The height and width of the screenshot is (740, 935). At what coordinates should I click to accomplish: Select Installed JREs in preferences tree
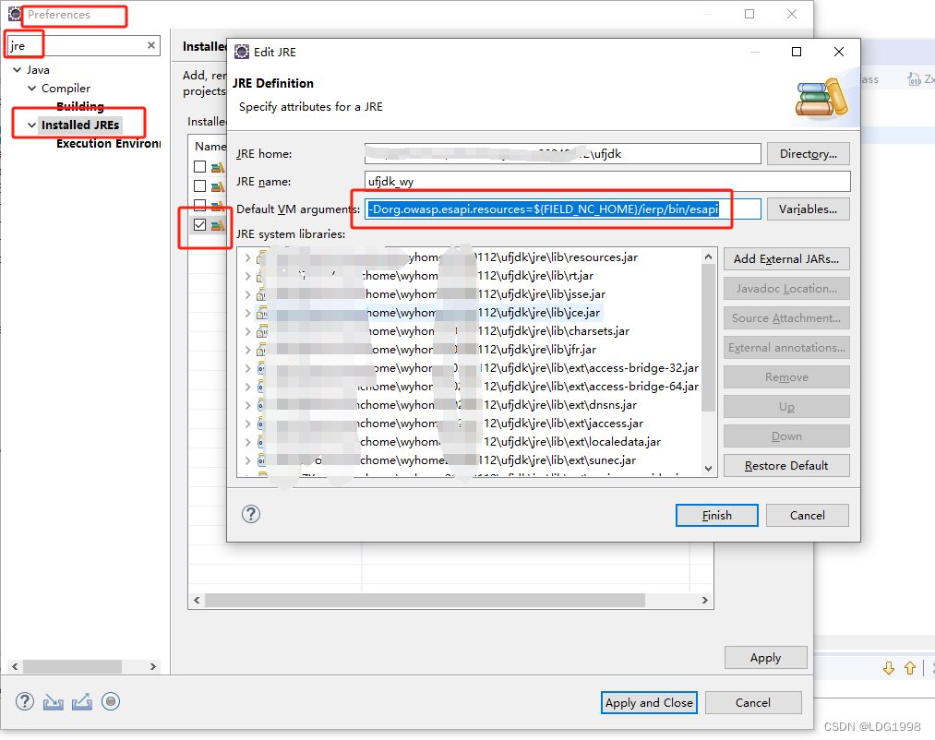coord(80,125)
